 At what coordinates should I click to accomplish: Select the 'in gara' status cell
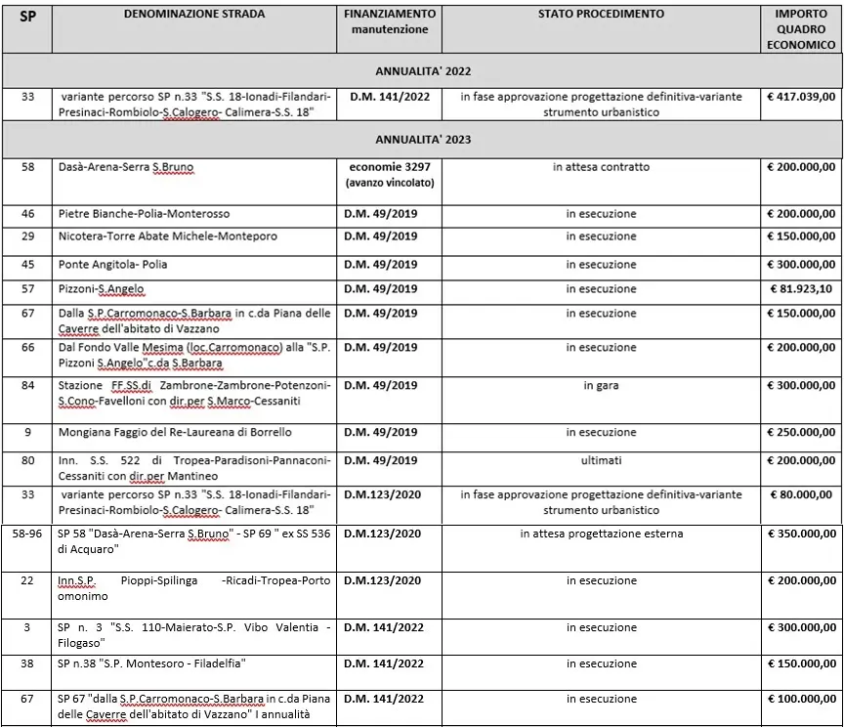[x=601, y=386]
